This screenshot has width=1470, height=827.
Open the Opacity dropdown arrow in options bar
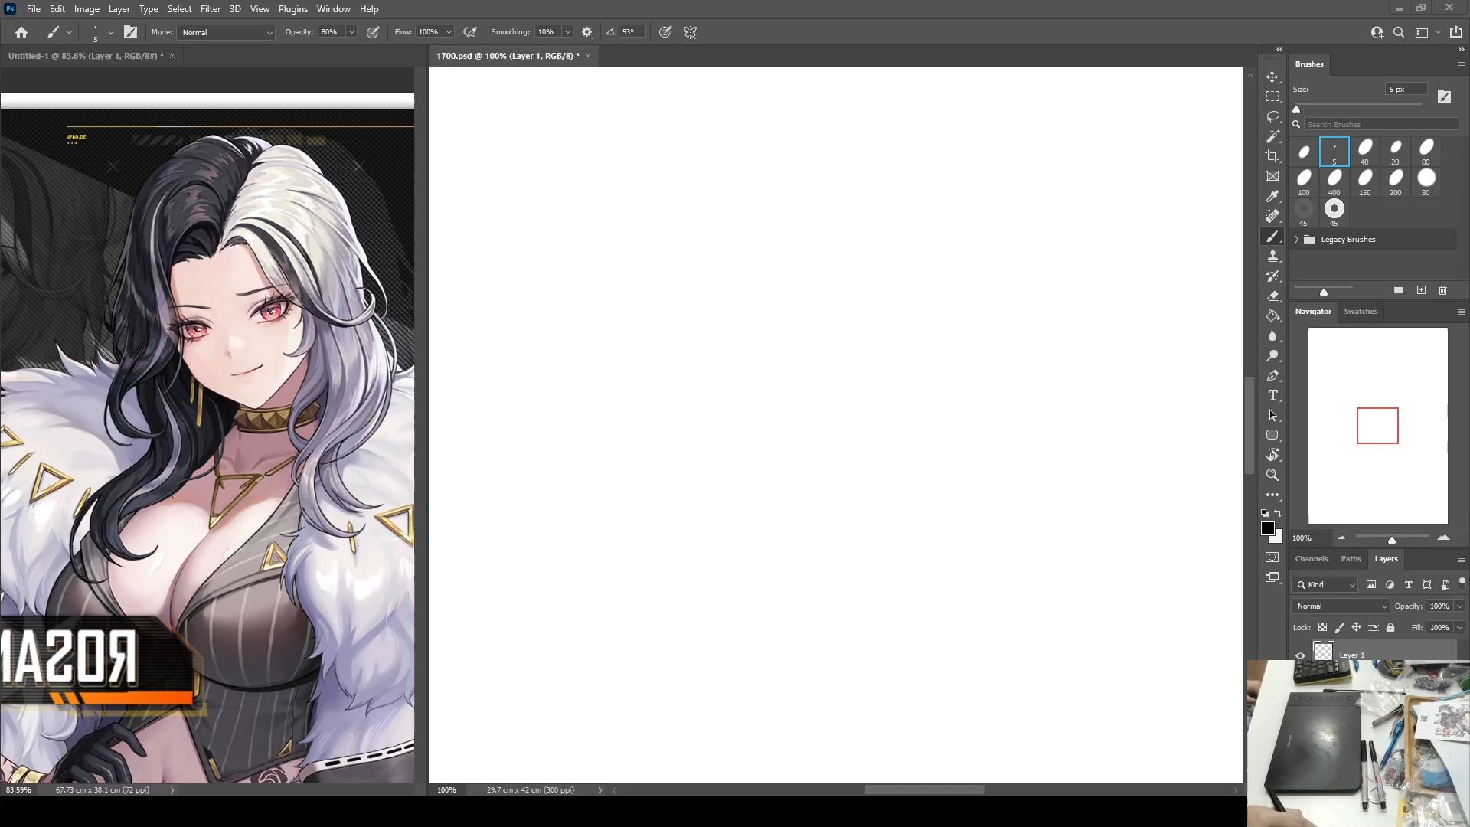tap(351, 32)
